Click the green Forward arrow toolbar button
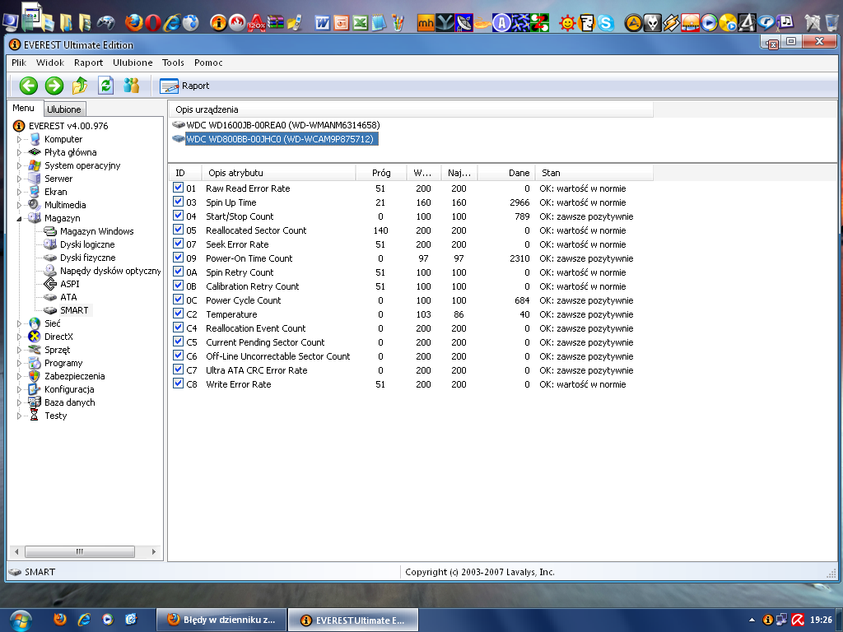 (x=54, y=86)
